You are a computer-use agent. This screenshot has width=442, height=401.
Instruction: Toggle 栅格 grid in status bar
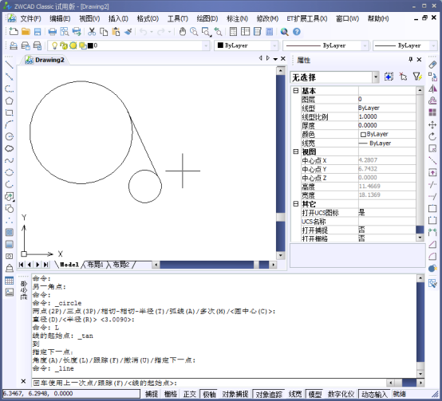point(170,394)
